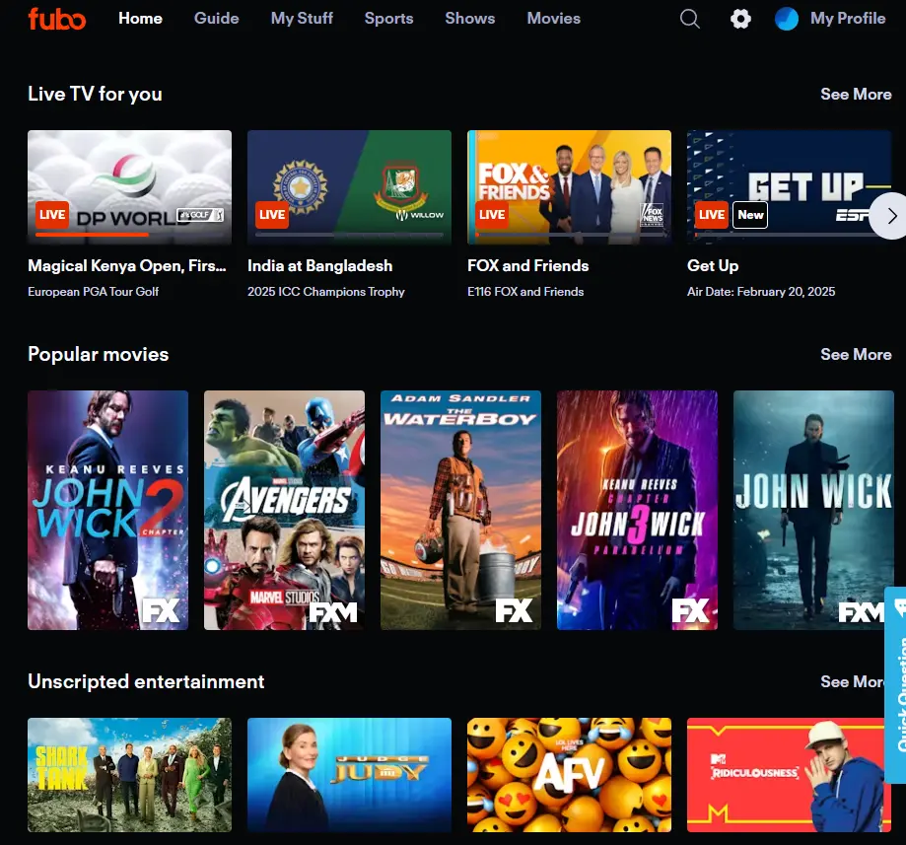
Task: Click the fubo logo
Action: (57, 19)
